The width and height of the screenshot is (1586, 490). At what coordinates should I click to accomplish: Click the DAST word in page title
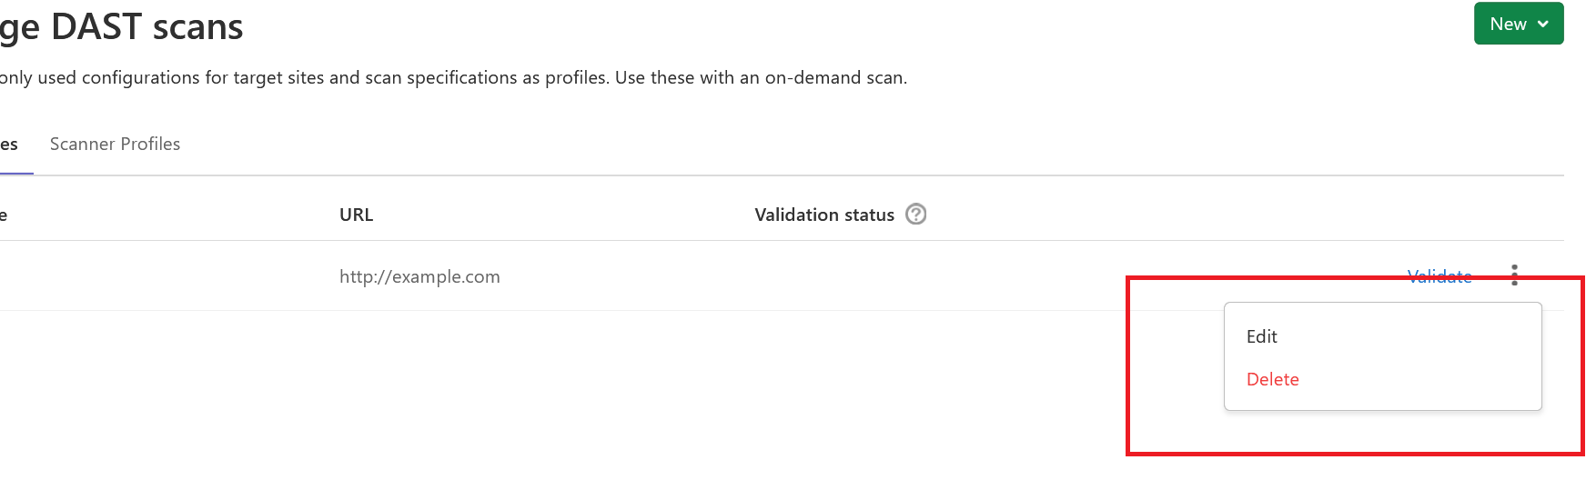[x=96, y=27]
